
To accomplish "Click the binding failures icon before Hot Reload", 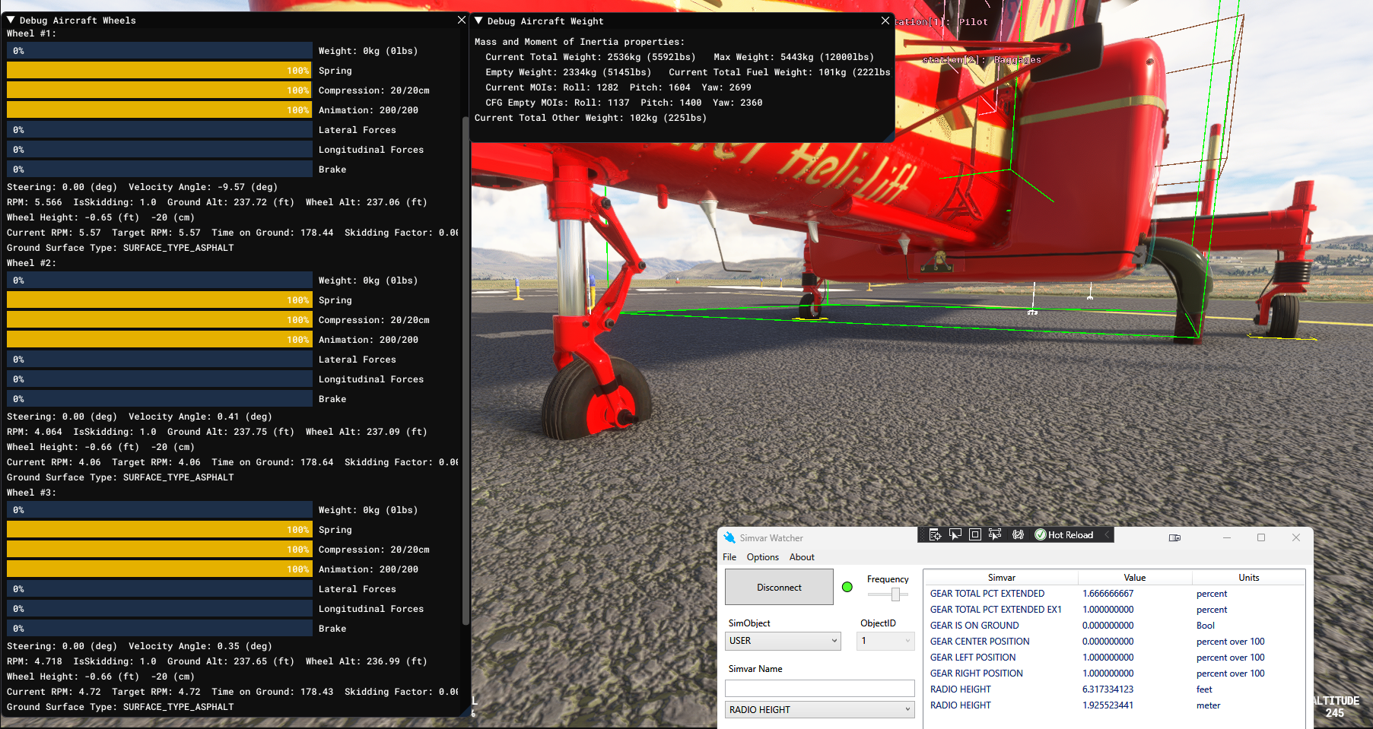I will click(1018, 535).
